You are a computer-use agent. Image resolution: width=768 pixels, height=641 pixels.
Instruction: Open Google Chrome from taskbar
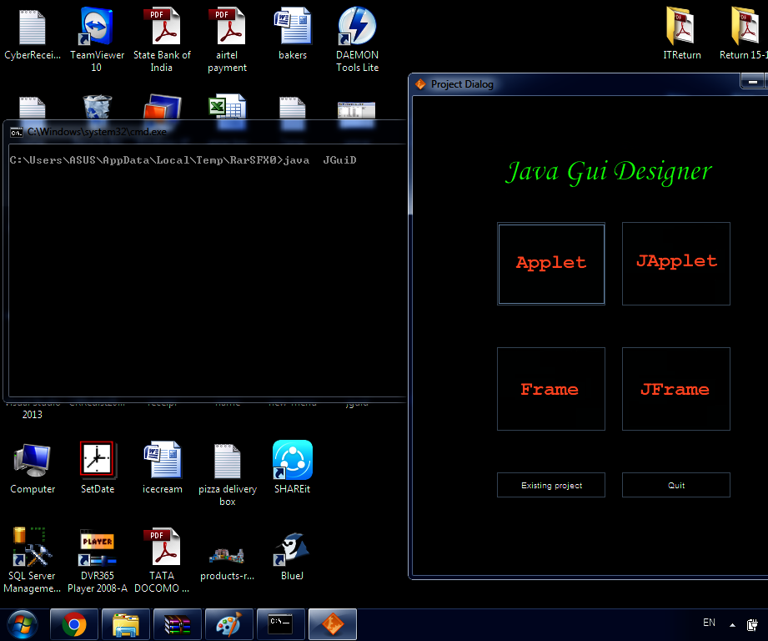[x=74, y=625]
